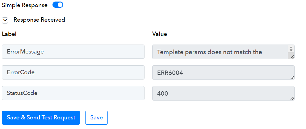This screenshot has height=129, width=306.
Task: Click the Response Received heading text
Action: (39, 20)
